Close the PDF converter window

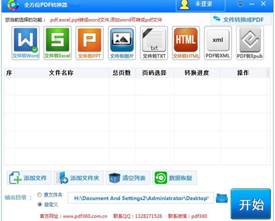coord(263,4)
